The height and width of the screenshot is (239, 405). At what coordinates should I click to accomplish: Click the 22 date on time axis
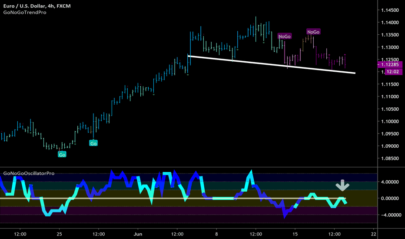[x=373, y=234]
